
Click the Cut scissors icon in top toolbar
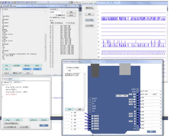coord(9,2)
